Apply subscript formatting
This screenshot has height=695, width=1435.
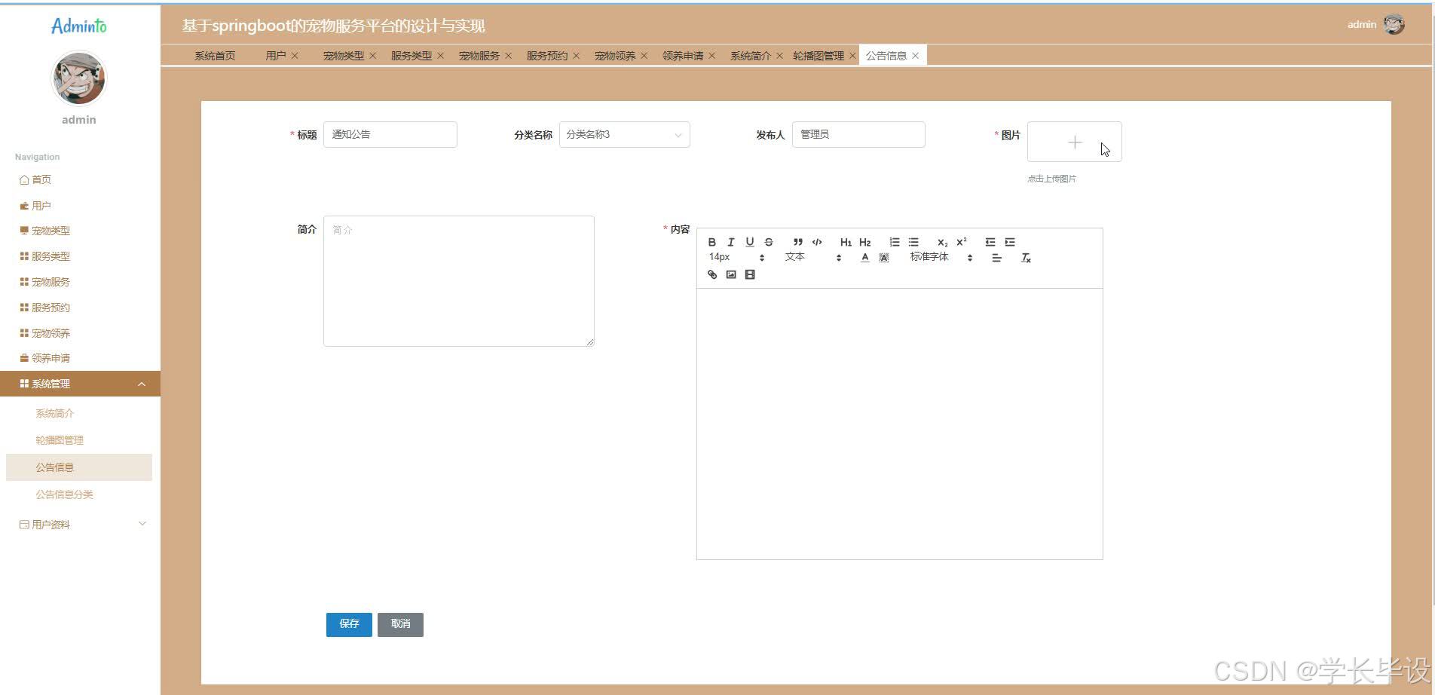coord(942,242)
